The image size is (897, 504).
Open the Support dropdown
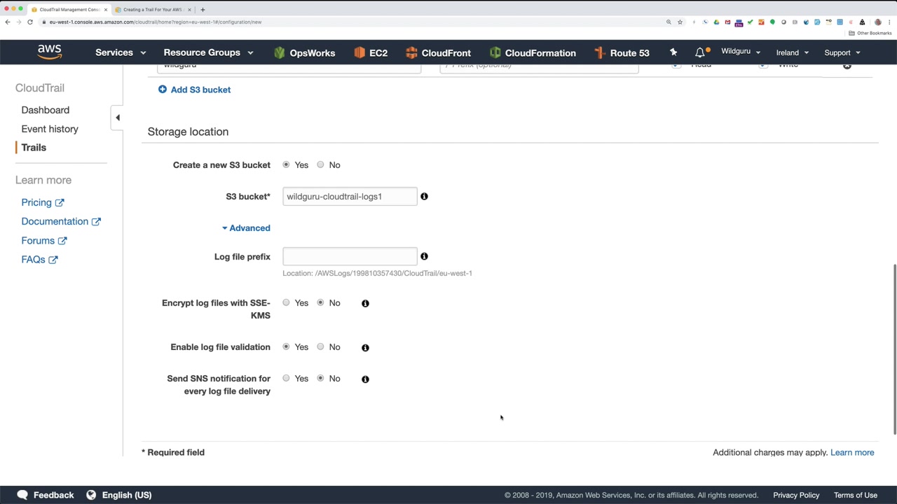point(842,52)
